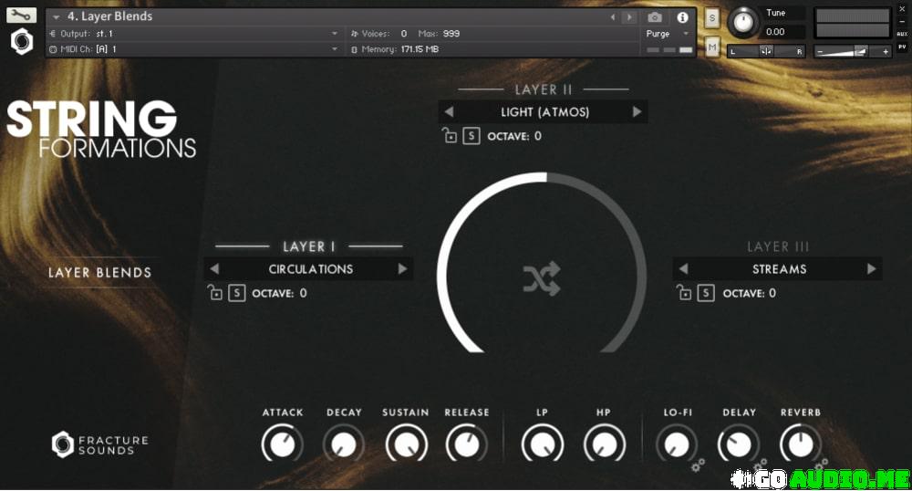The height and width of the screenshot is (491, 912).
Task: Click the minus volume icon
Action: pos(820,52)
